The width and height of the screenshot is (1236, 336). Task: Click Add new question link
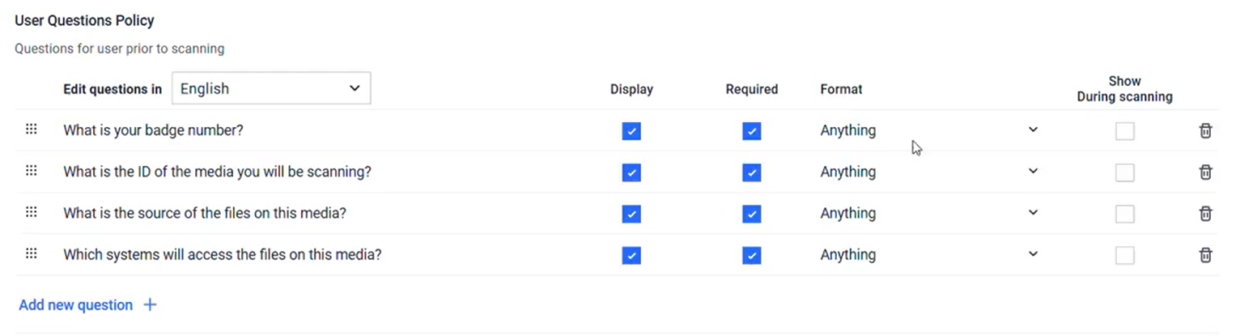(75, 305)
